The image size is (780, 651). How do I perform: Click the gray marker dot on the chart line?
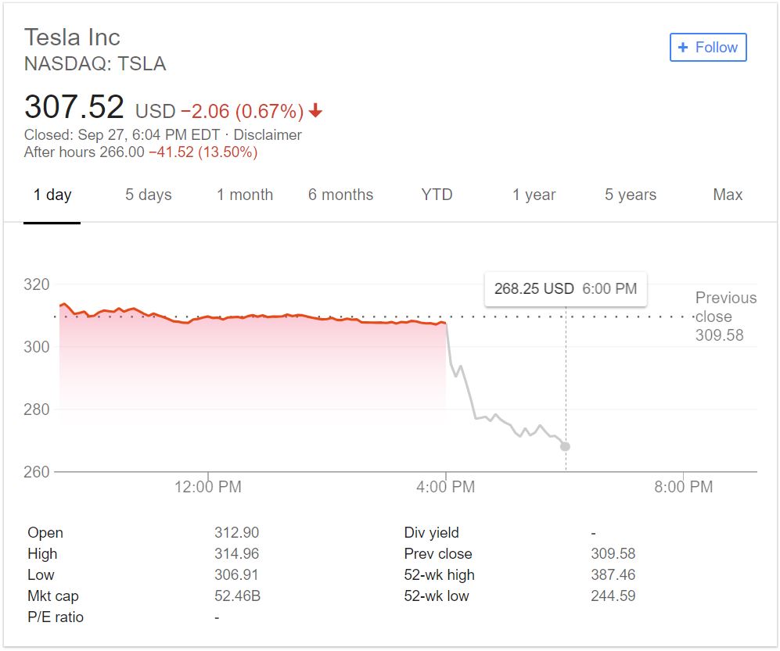[x=565, y=446]
